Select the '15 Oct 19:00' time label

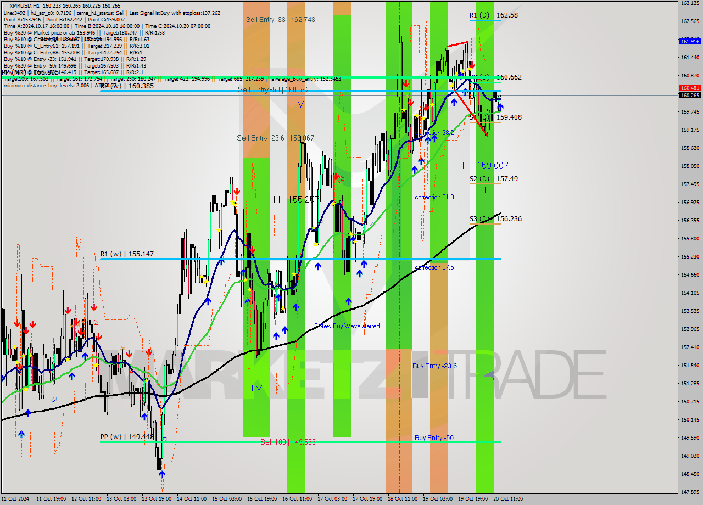pos(262,499)
